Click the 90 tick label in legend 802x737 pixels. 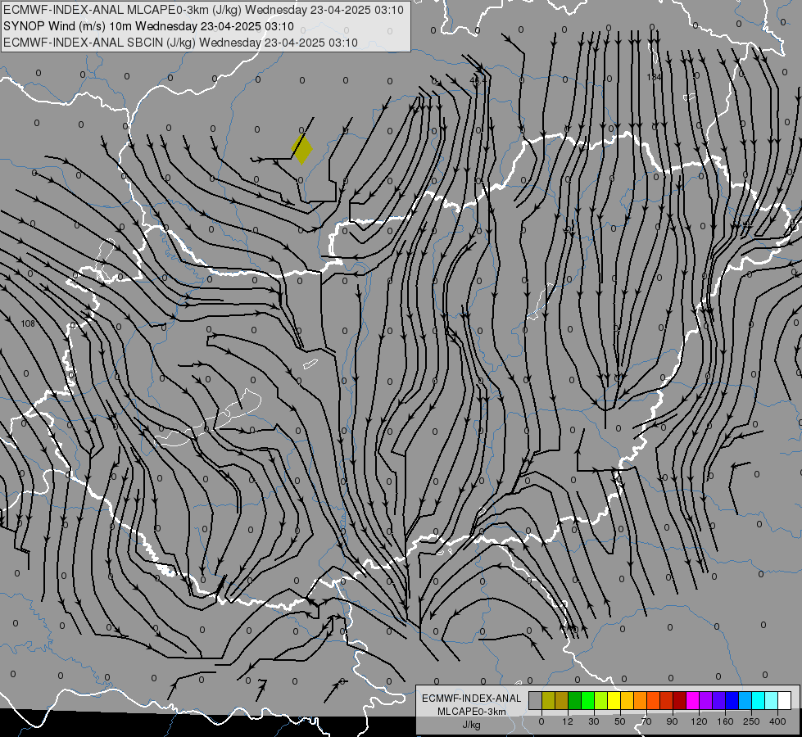(x=672, y=721)
